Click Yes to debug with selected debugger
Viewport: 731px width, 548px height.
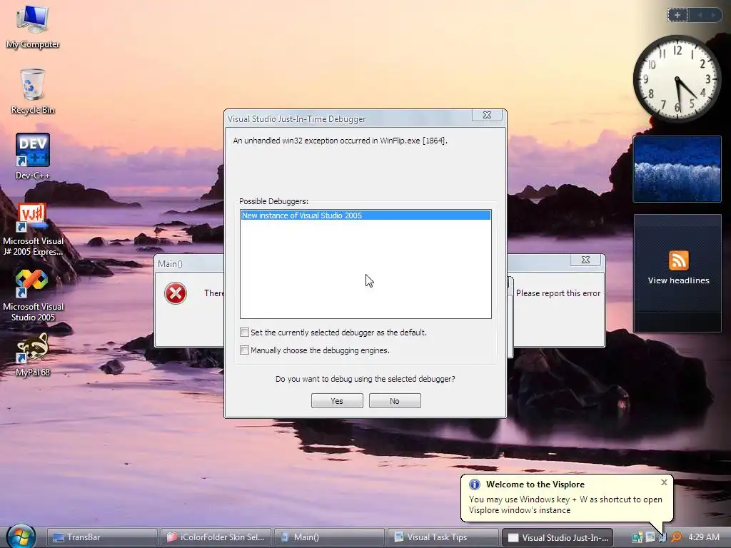pyautogui.click(x=337, y=401)
